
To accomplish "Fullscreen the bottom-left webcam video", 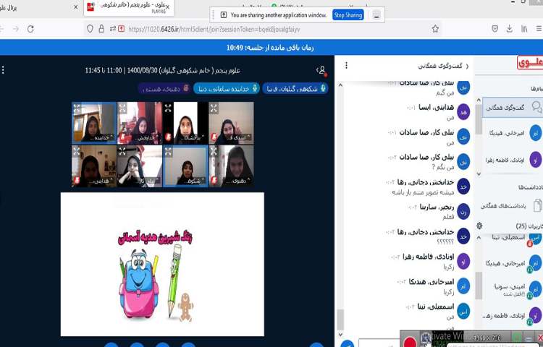I will (x=77, y=150).
